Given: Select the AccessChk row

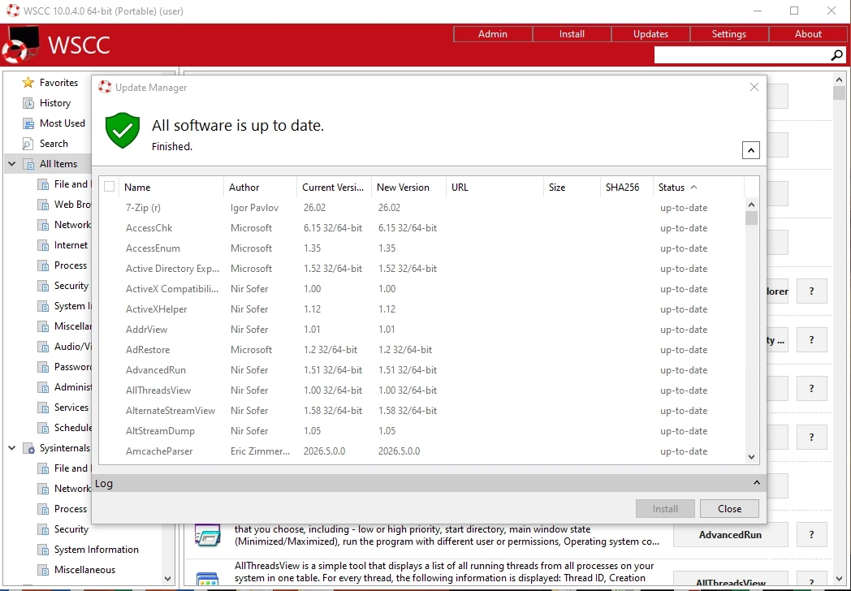Looking at the screenshot, I should point(421,228).
